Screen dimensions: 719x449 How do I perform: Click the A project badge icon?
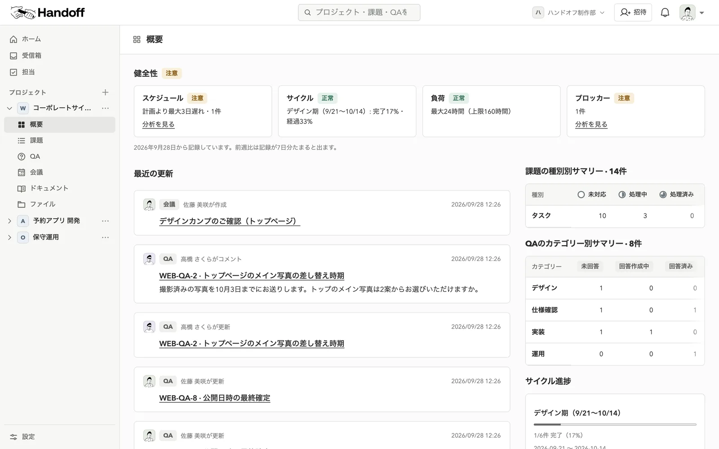(23, 221)
